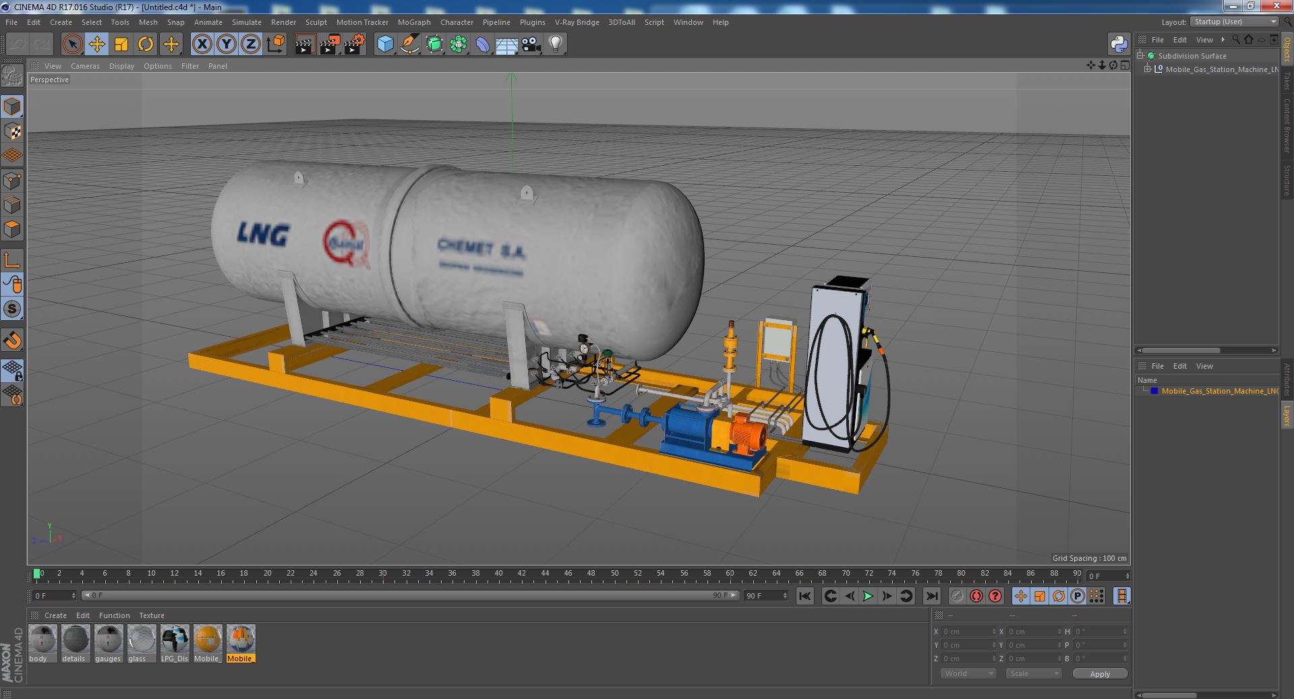Open material manager Texture menu
This screenshot has width=1294, height=699.
tap(152, 615)
